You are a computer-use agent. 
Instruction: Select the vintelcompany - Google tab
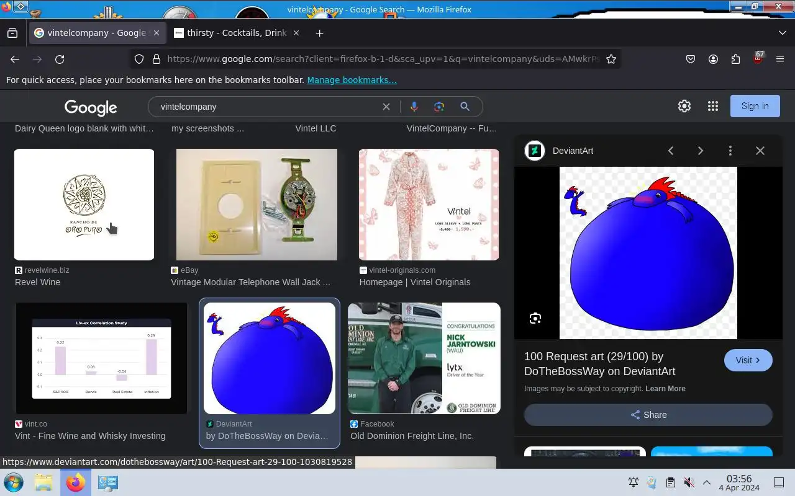(x=98, y=33)
